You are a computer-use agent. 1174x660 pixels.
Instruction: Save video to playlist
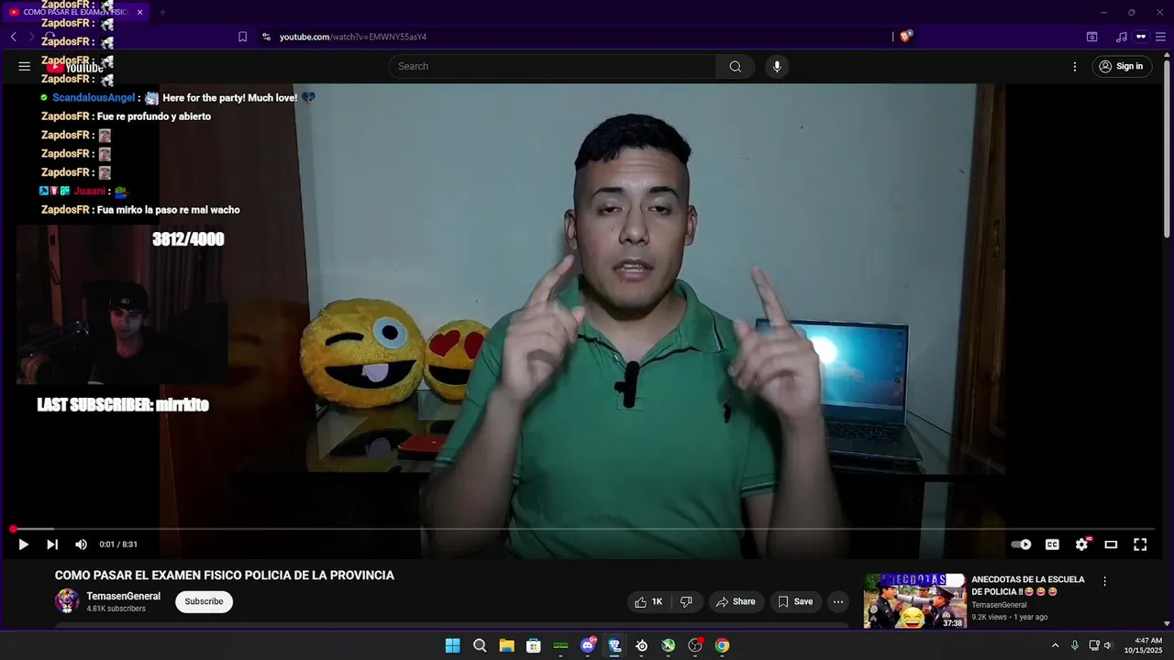pyautogui.click(x=795, y=601)
